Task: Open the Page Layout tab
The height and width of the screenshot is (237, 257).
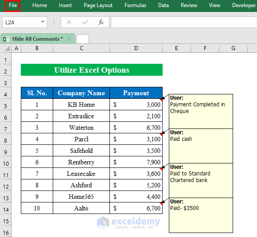Action: point(98,5)
